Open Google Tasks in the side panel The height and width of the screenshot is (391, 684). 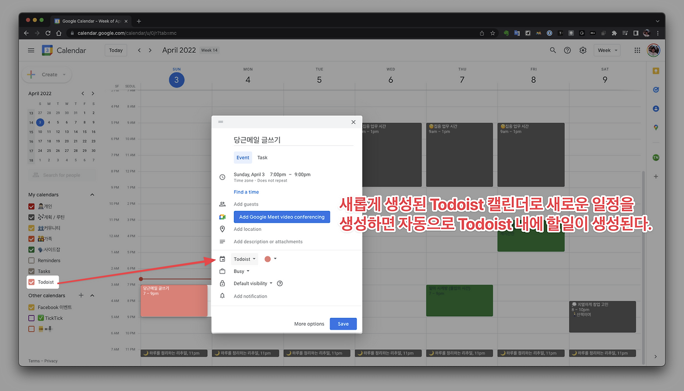click(656, 90)
